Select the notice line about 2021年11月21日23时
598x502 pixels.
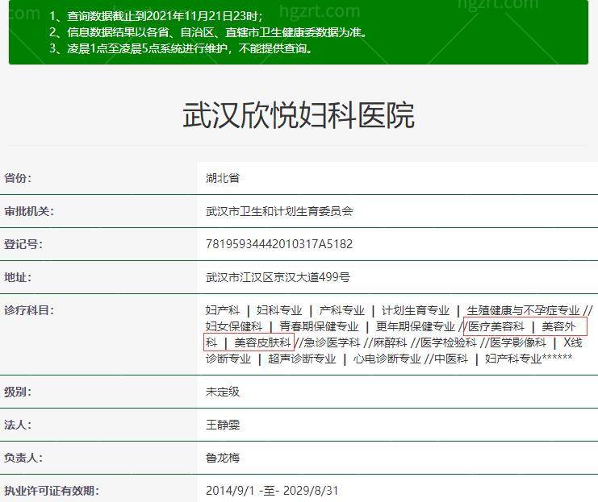[156, 16]
